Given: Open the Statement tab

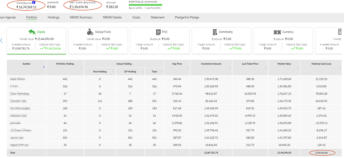Looking at the screenshot, I should pos(157,17).
